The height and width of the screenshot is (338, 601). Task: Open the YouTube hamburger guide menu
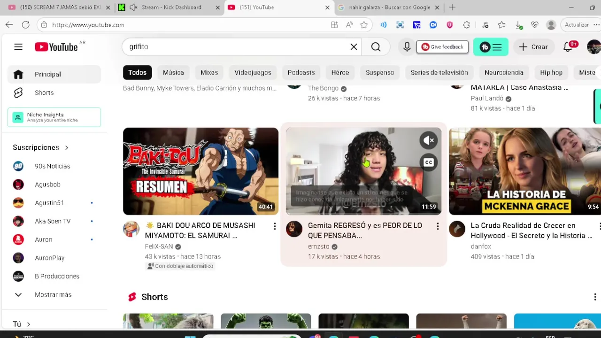point(18,46)
